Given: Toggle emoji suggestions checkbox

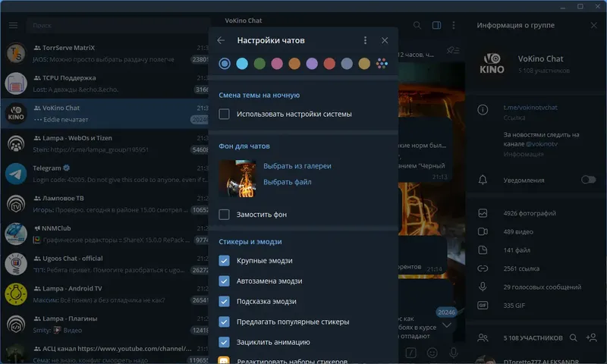Looking at the screenshot, I should (224, 301).
